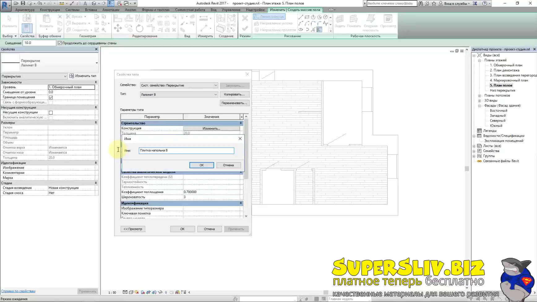Expand the 'Планы потолков' tree node

coord(479,96)
